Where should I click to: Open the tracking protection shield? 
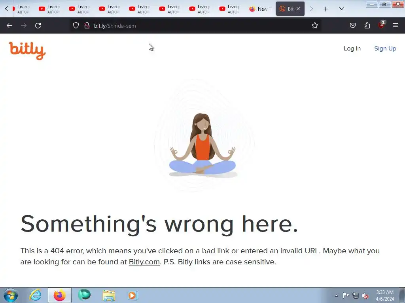[x=76, y=26]
